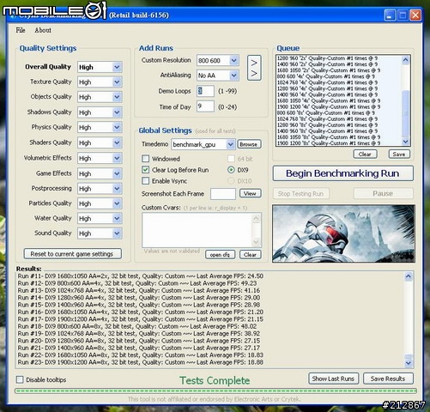Viewport: 430px width, 412px height.
Task: Expand the Overall Quality dropdown
Action: pyautogui.click(x=117, y=67)
